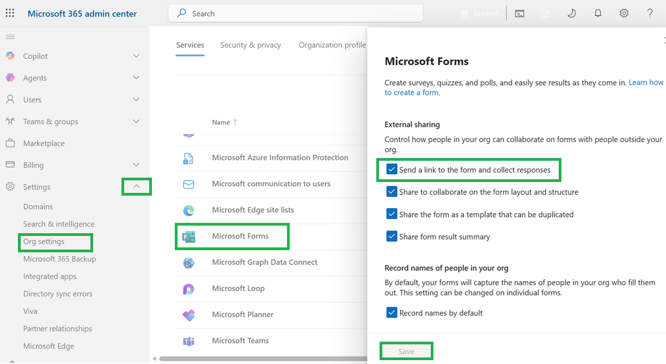Sort by Name column arrow
The width and height of the screenshot is (666, 364).
[235, 123]
